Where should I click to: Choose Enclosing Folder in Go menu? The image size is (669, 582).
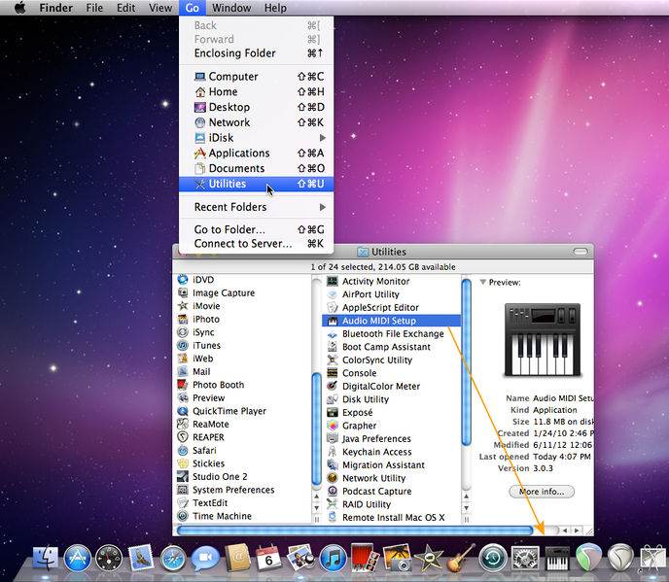point(256,52)
